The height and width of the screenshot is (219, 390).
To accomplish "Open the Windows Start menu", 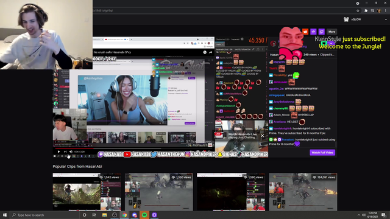I will [5, 215].
